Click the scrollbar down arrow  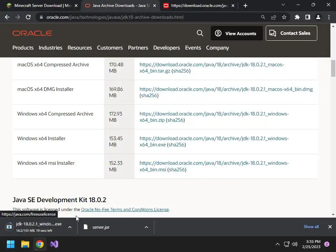point(333,215)
